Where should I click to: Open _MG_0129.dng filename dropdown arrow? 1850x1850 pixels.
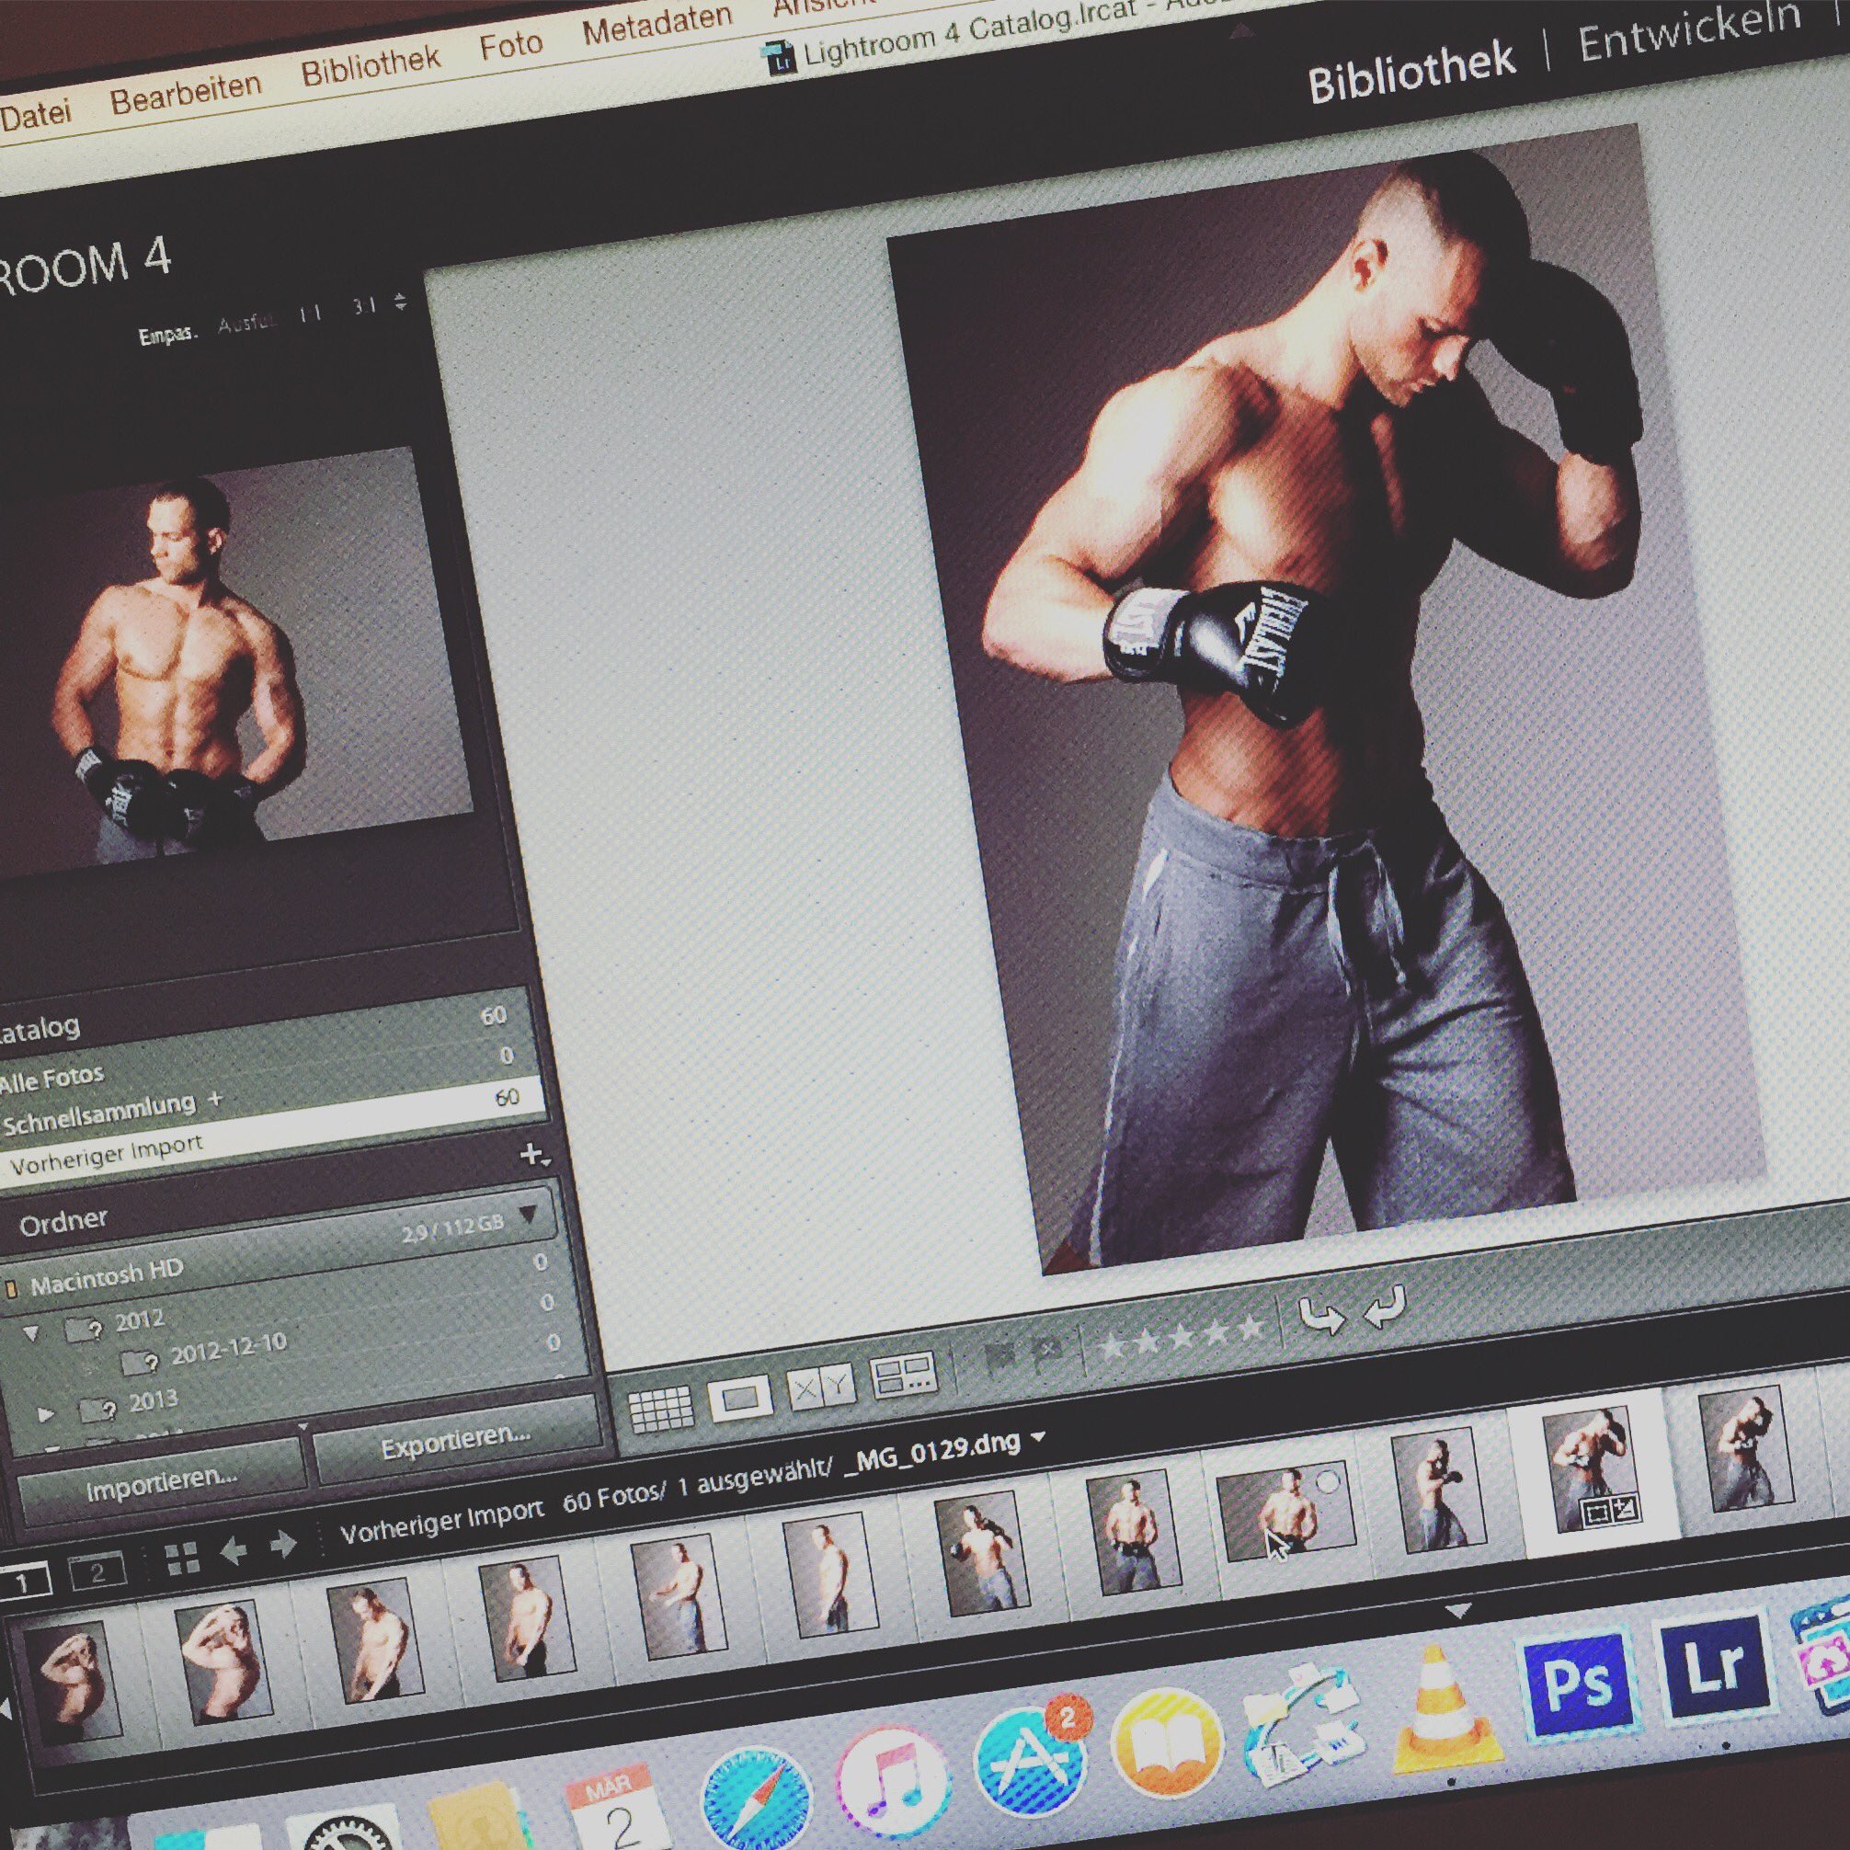coord(1039,1436)
